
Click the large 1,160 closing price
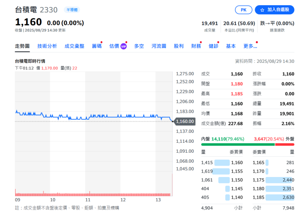click(x=28, y=22)
